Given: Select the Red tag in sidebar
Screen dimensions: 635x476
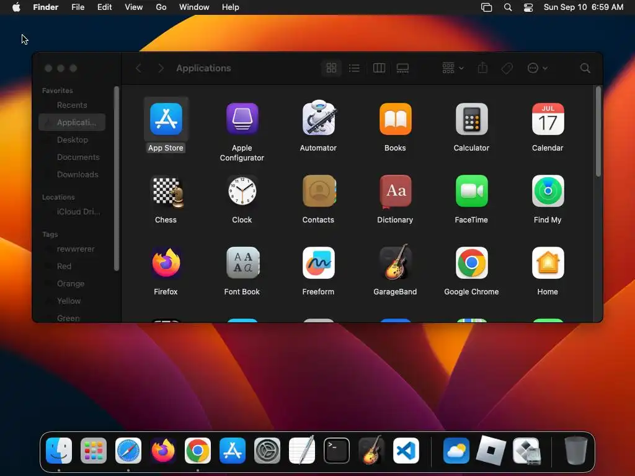Looking at the screenshot, I should pyautogui.click(x=72, y=267).
